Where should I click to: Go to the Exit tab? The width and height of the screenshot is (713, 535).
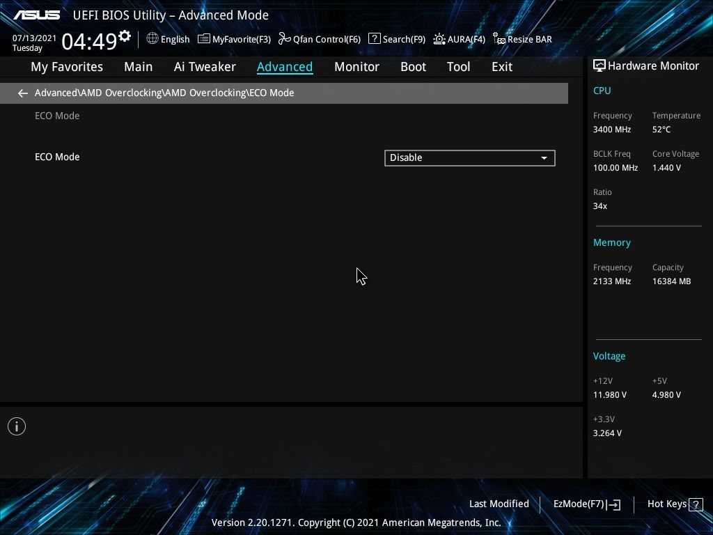502,67
